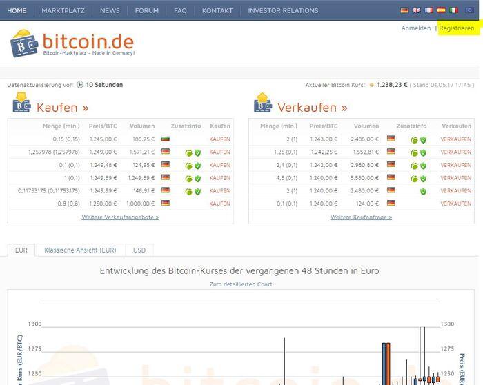Click green bank icon in 1.242,00 € row
The height and width of the screenshot is (385, 483).
414,166
